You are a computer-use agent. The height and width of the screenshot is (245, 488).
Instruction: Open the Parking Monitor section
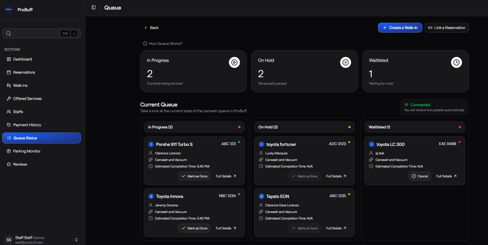41,151
